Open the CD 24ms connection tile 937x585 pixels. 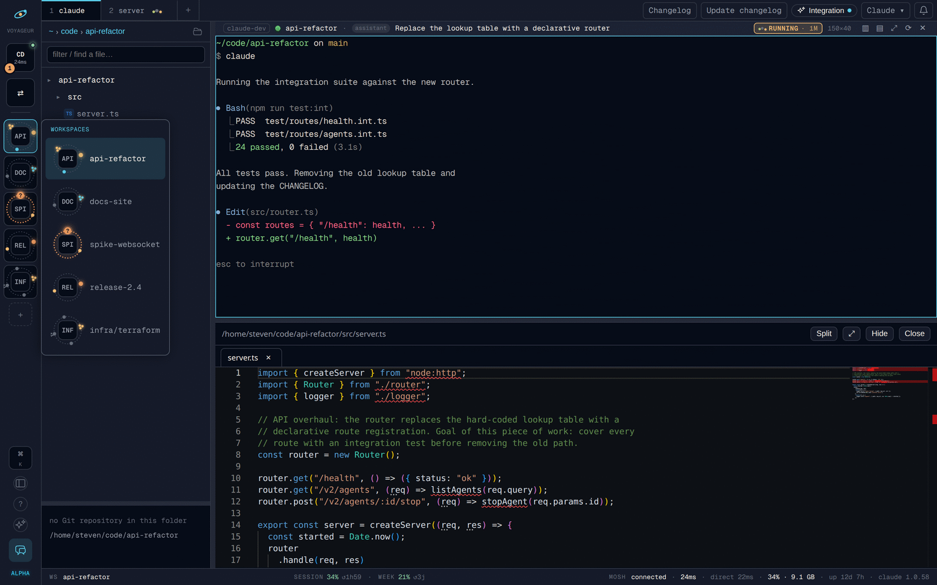tap(20, 57)
